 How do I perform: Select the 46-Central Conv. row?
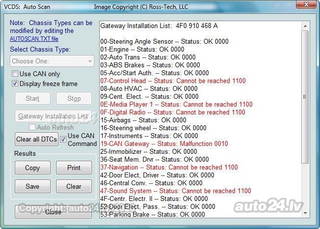151,183
